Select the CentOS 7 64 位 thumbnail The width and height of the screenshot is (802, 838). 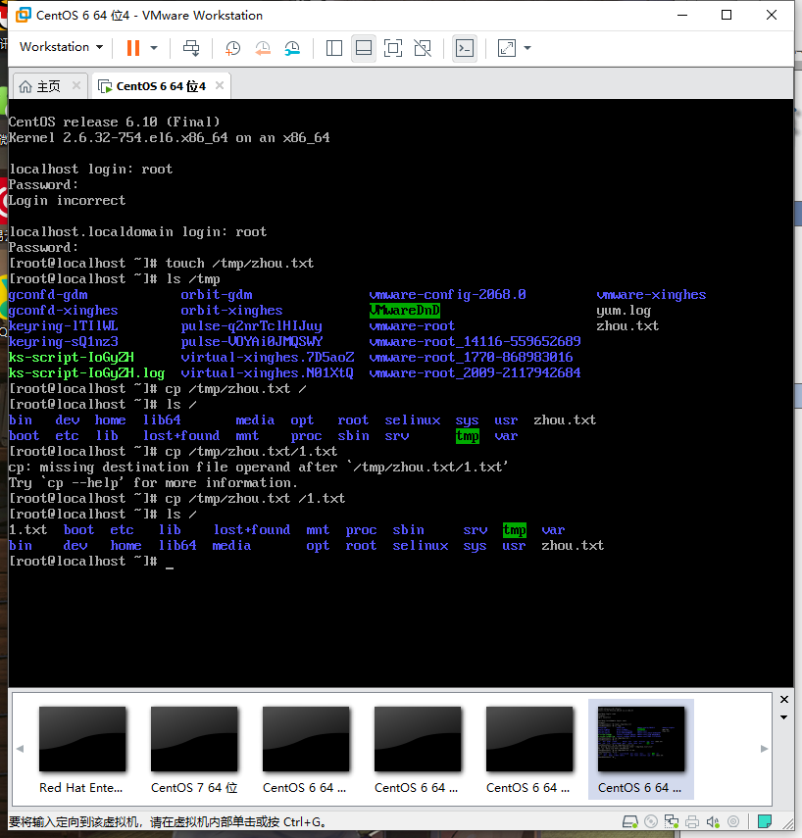coord(194,751)
